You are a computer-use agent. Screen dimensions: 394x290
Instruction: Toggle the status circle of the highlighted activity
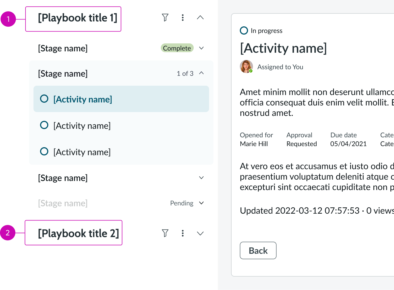[x=44, y=99]
